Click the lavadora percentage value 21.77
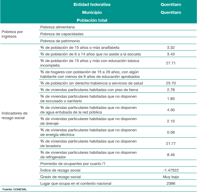 tap(171, 144)
